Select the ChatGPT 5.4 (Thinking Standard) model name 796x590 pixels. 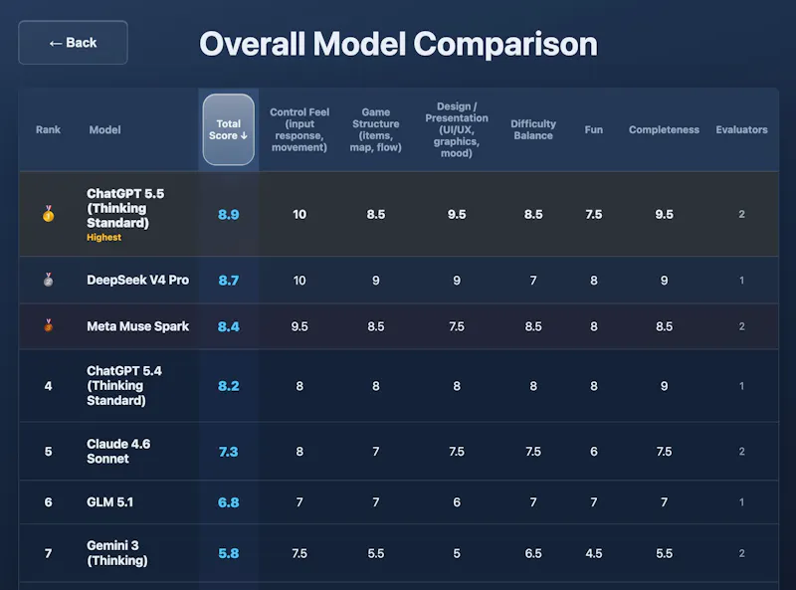pyautogui.click(x=124, y=385)
